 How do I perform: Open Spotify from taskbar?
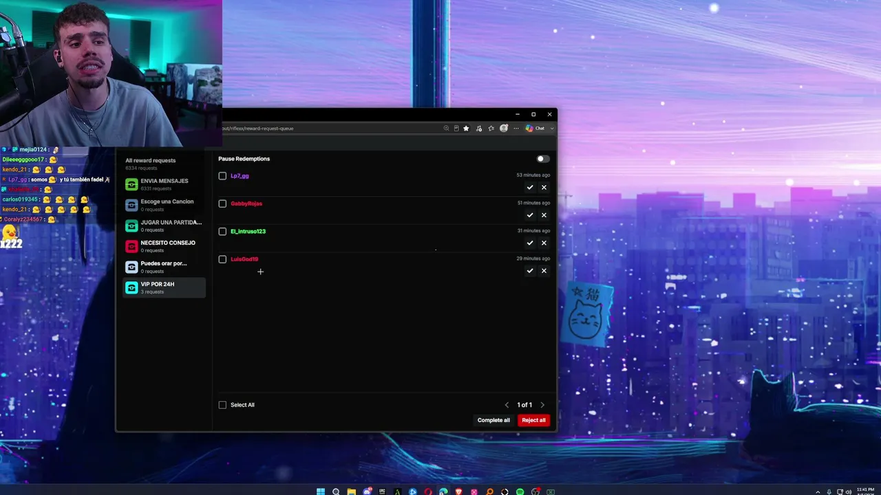click(x=520, y=492)
